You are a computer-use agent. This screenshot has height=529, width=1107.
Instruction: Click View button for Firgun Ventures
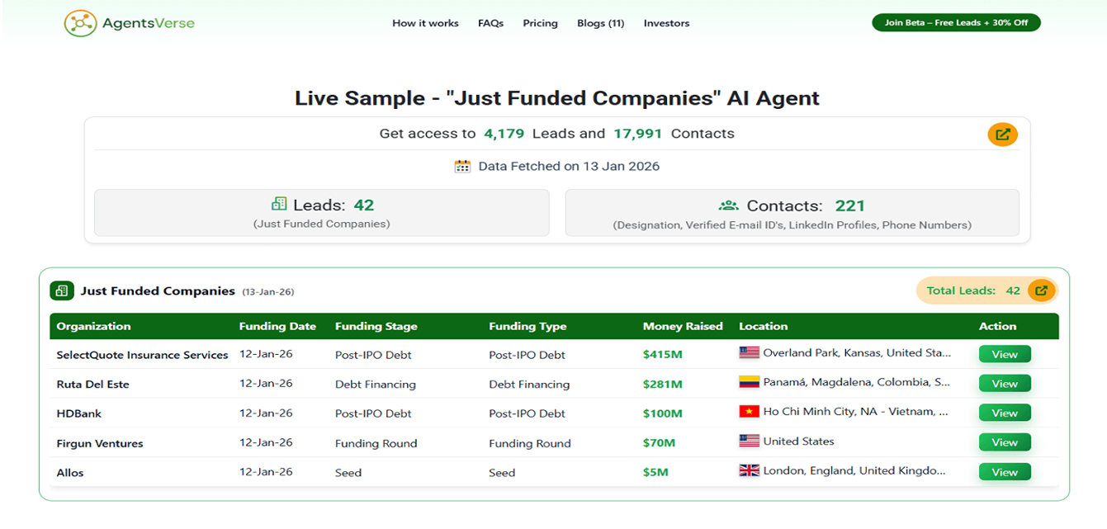pyautogui.click(x=1005, y=442)
